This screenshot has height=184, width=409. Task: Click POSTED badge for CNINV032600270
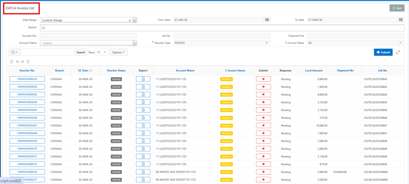[116, 149]
